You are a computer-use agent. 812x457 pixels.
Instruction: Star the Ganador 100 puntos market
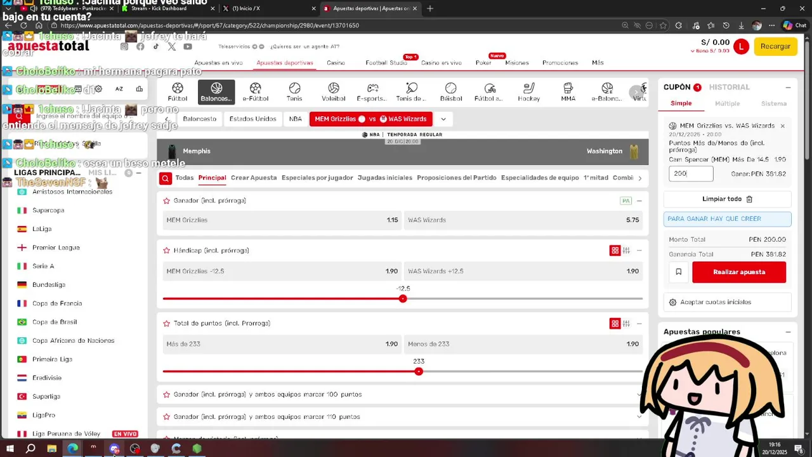point(167,394)
